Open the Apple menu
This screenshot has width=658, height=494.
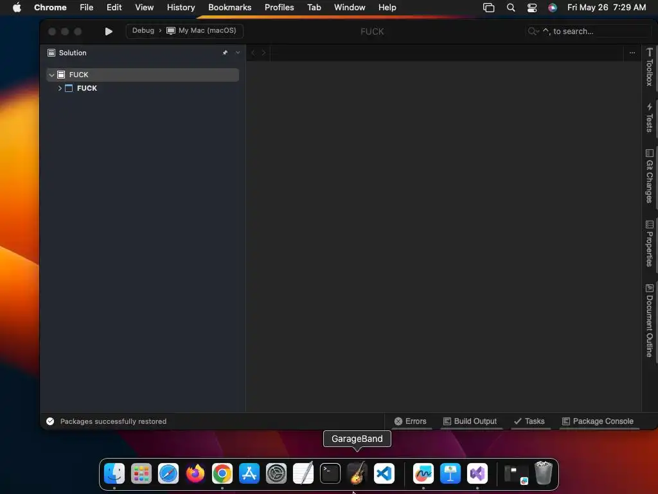coord(17,7)
